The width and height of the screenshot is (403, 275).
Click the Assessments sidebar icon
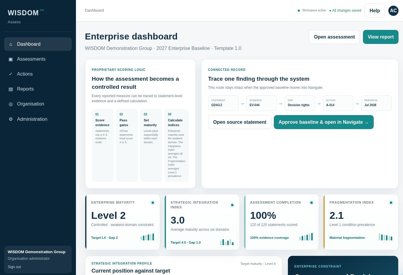pos(11,59)
